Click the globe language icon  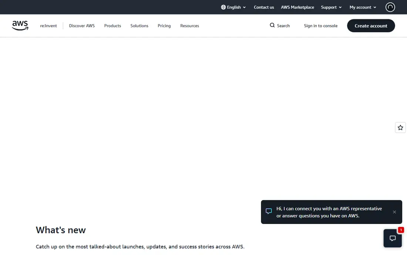223,7
